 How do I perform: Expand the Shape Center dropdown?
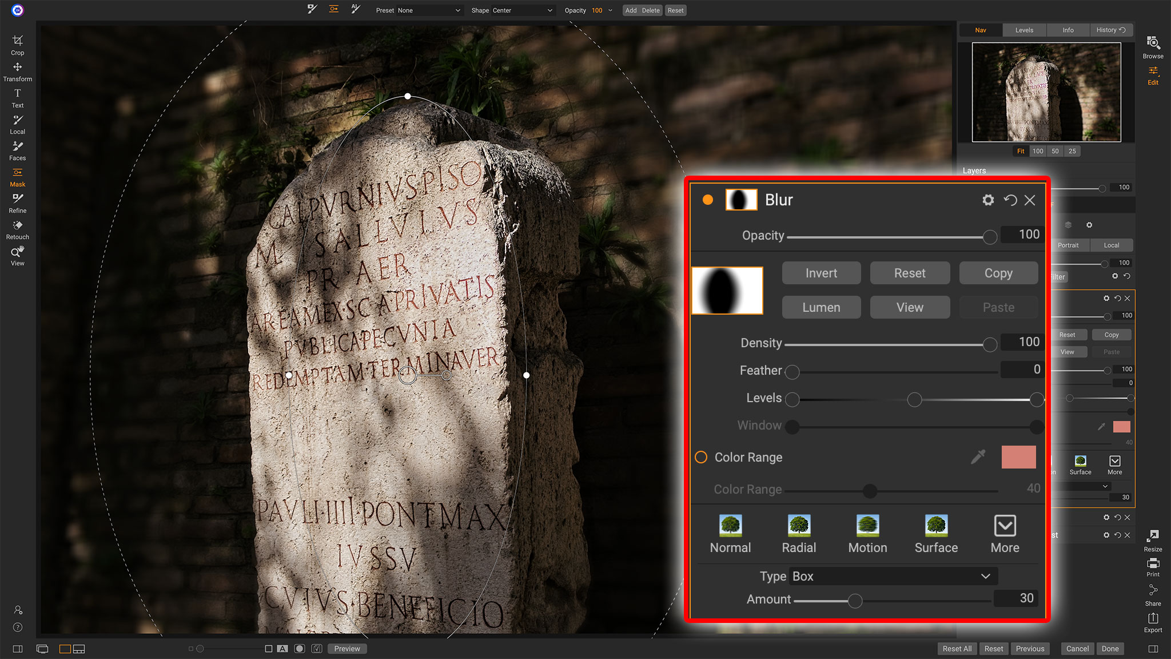tap(523, 10)
